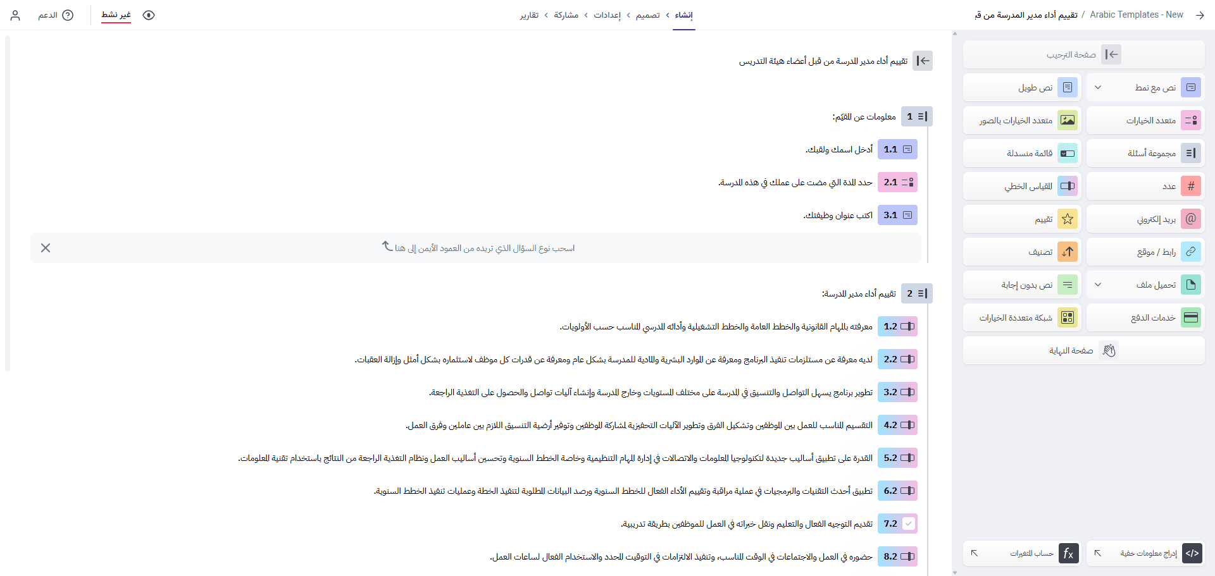Add a صفحة الترحيب welcome page element
This screenshot has width=1215, height=576.
click(x=1083, y=54)
